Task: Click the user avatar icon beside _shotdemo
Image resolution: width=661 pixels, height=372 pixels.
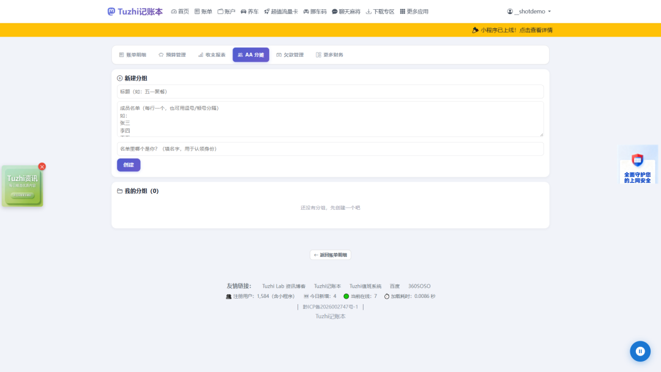Action: (x=510, y=12)
